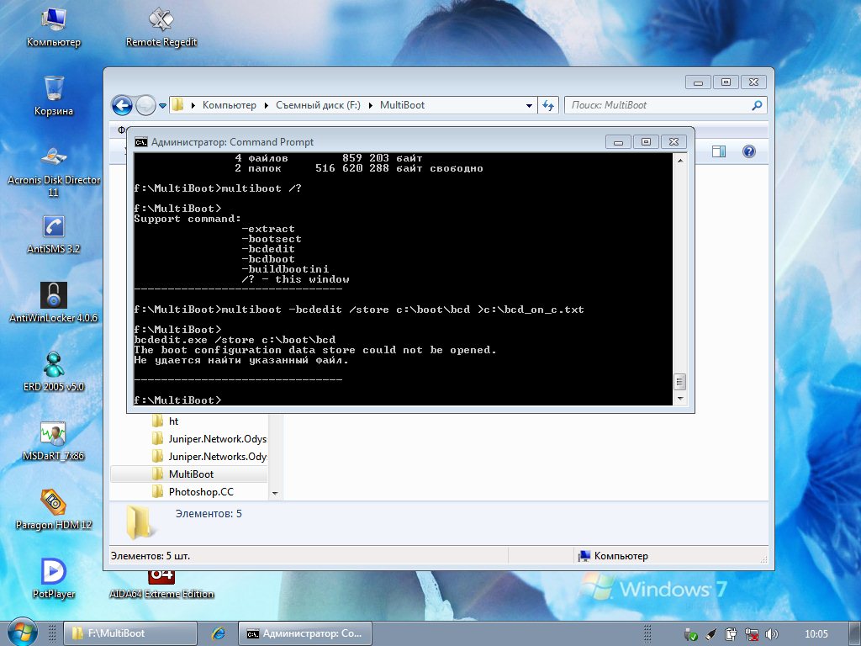861x646 pixels.
Task: Click the Explorer Back navigation button
Action: [x=123, y=105]
